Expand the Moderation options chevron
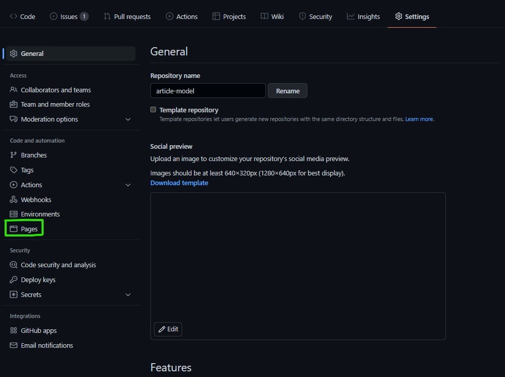 point(128,120)
